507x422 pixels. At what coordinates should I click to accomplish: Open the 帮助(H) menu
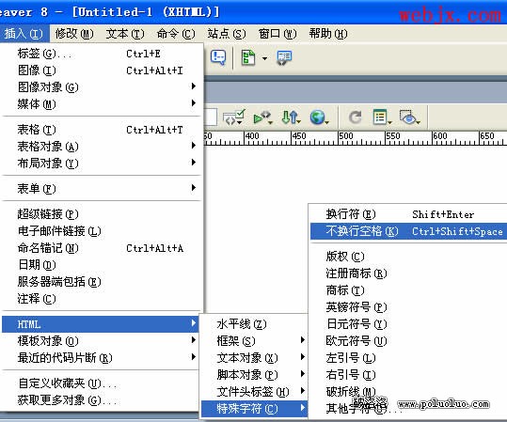pyautogui.click(x=328, y=34)
